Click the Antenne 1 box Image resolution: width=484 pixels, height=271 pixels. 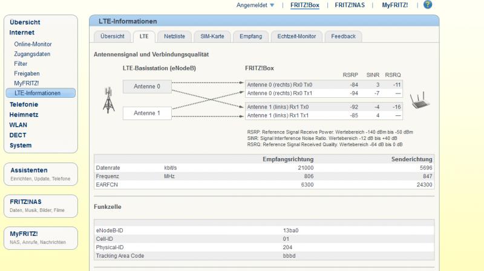pyautogui.click(x=147, y=113)
